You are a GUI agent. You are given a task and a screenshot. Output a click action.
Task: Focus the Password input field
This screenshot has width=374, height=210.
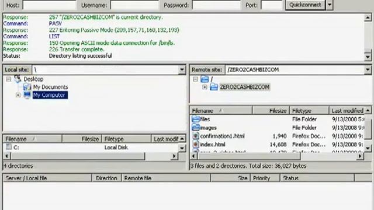pyautogui.click(x=216, y=5)
